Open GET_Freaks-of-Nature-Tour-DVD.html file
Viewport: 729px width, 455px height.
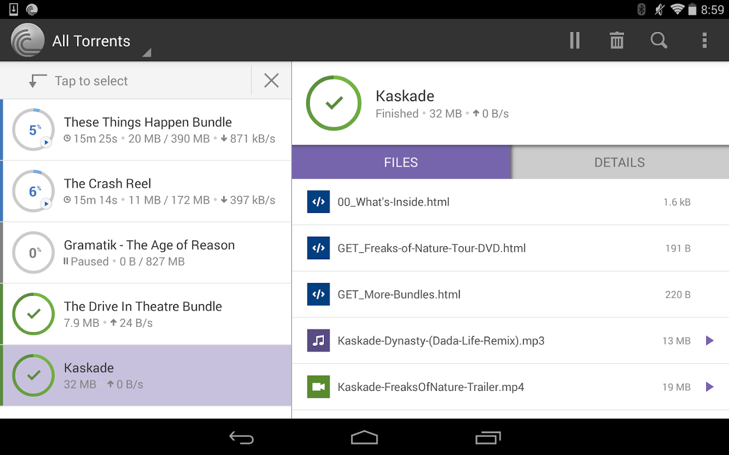(x=510, y=248)
